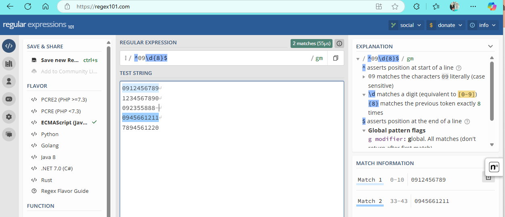Open the donate menu
The height and width of the screenshot is (217, 505).
446,25
